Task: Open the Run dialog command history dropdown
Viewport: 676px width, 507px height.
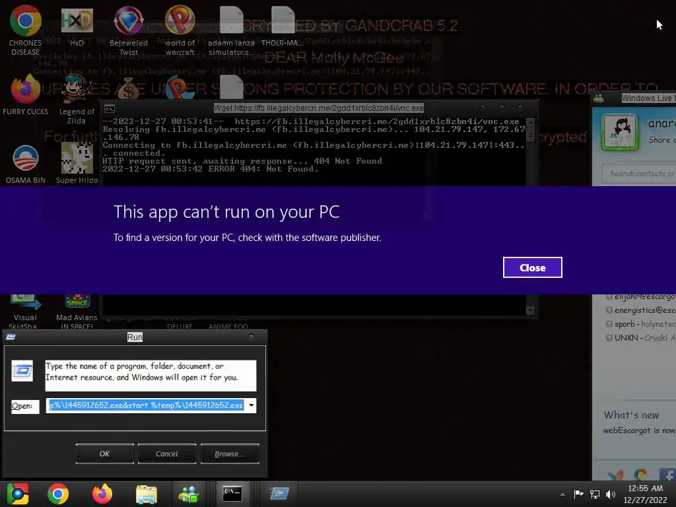Action: [251, 405]
